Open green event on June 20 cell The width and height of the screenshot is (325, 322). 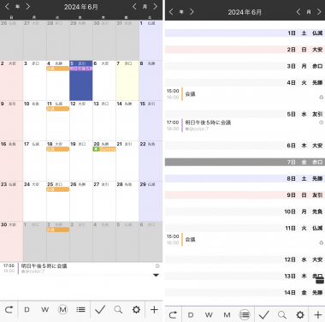pos(104,149)
